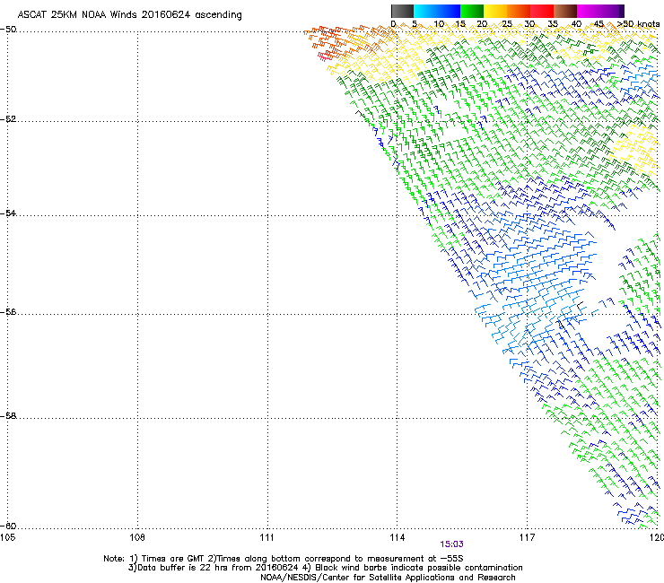Click the blue 10-15 knots legend swatch

pos(449,11)
